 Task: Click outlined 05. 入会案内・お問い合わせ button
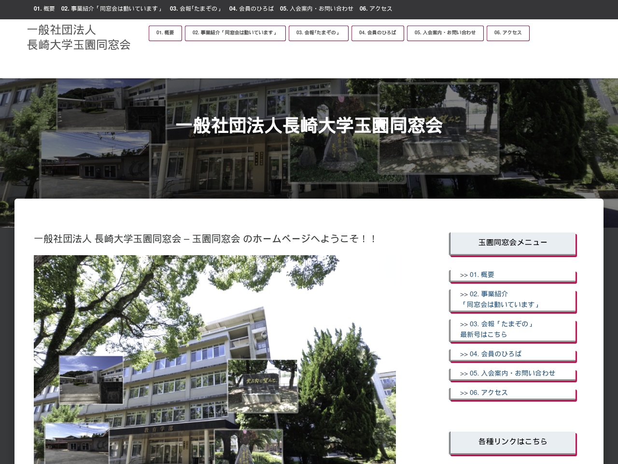click(445, 33)
